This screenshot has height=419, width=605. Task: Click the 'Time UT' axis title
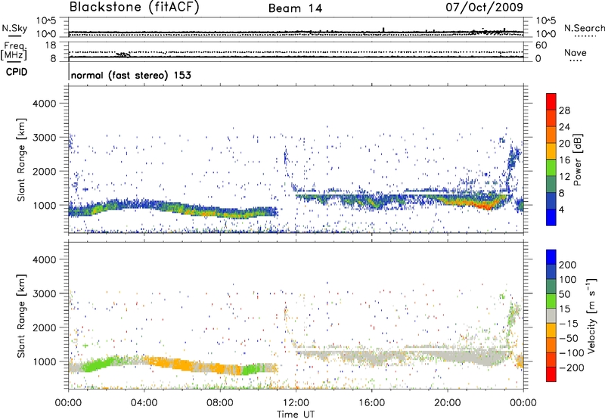(x=296, y=414)
